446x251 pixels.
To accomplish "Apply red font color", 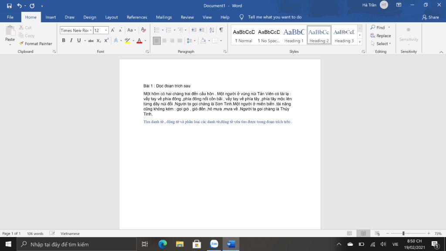I will coord(139,41).
